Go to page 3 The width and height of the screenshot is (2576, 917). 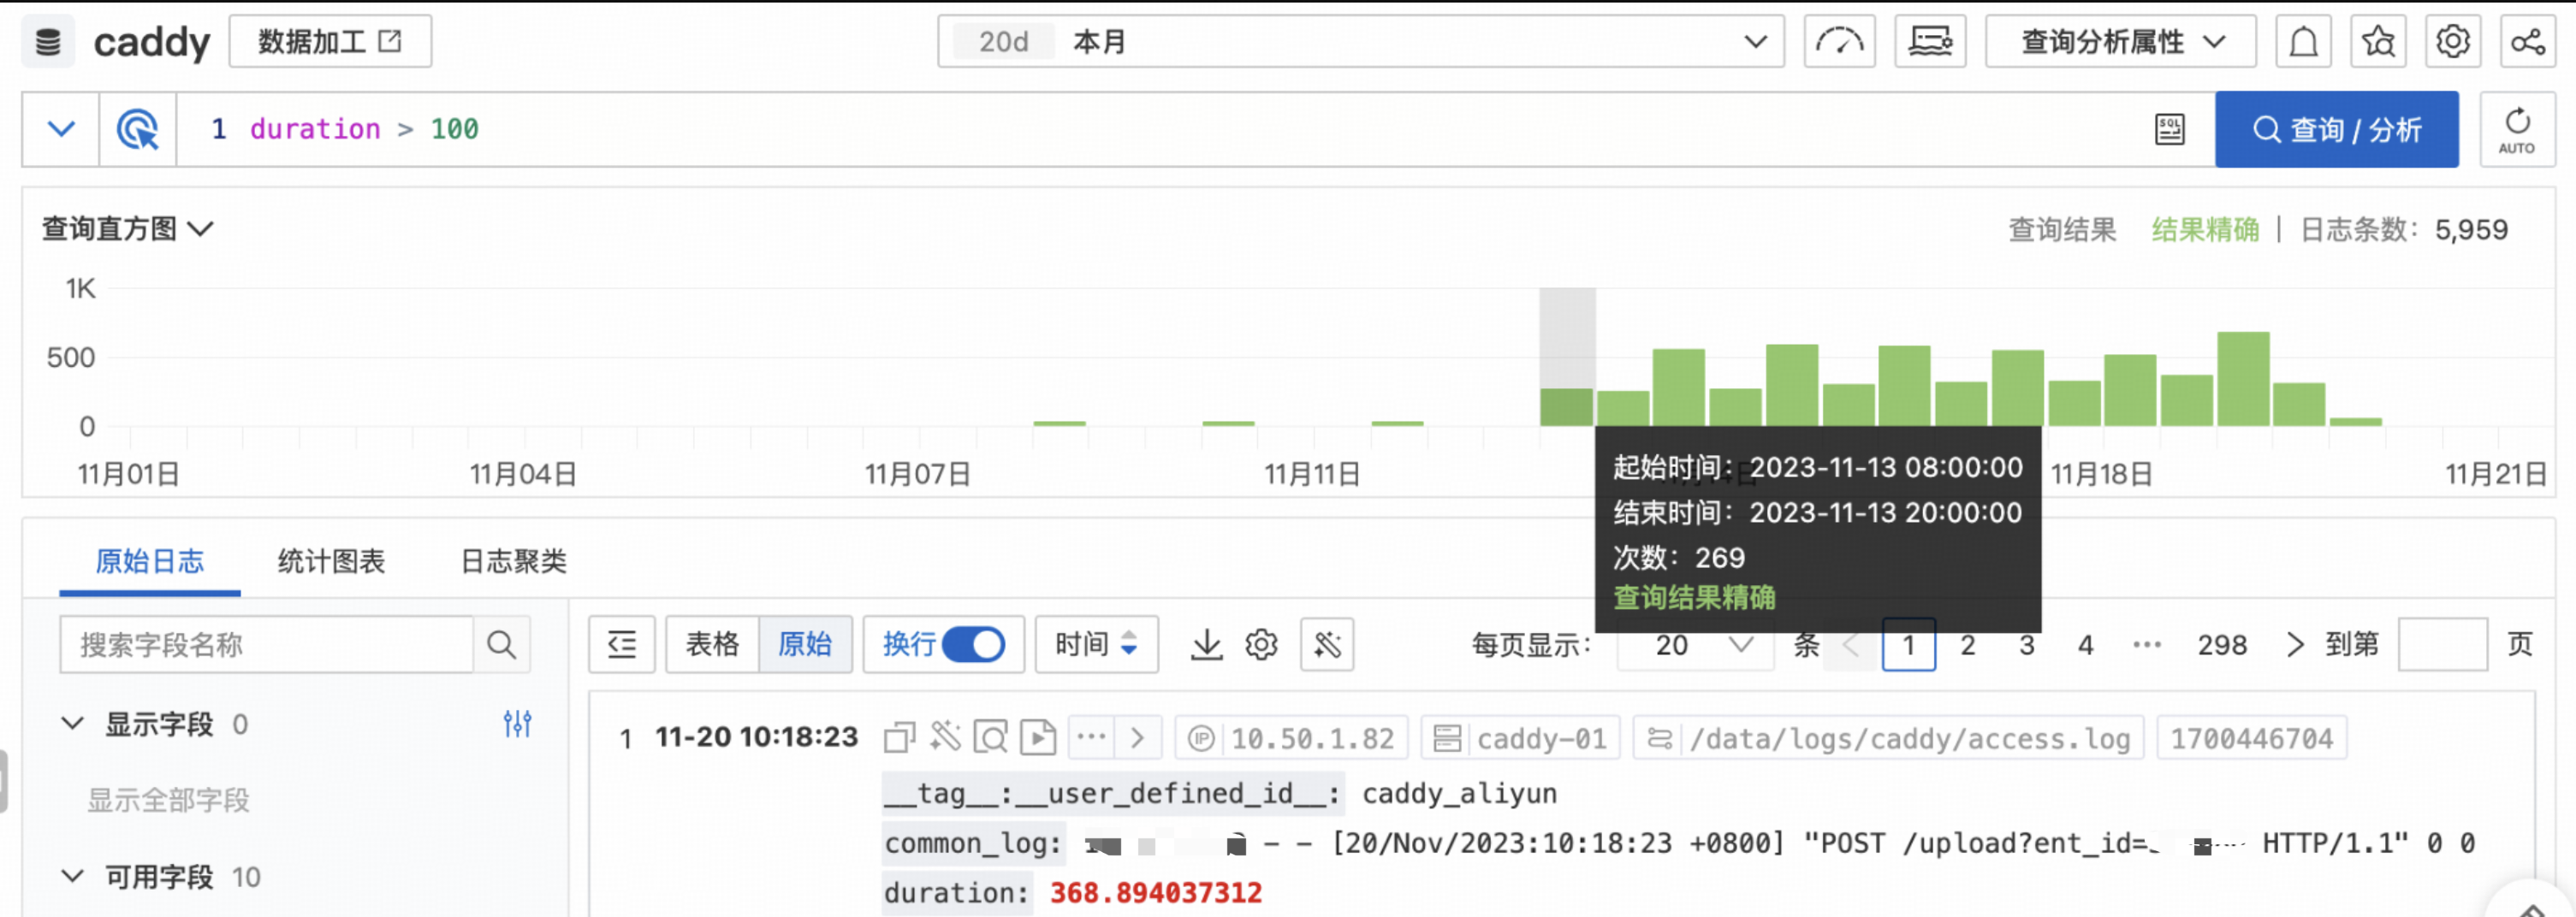click(2026, 645)
